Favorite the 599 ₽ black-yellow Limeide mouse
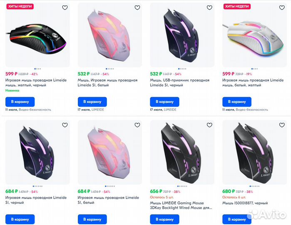Viewport: 291px width, 225px height. point(65,7)
